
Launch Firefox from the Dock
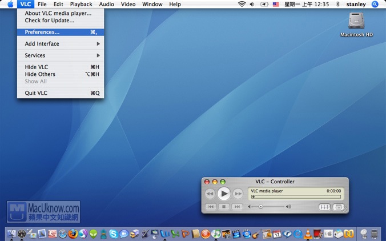click(x=73, y=234)
